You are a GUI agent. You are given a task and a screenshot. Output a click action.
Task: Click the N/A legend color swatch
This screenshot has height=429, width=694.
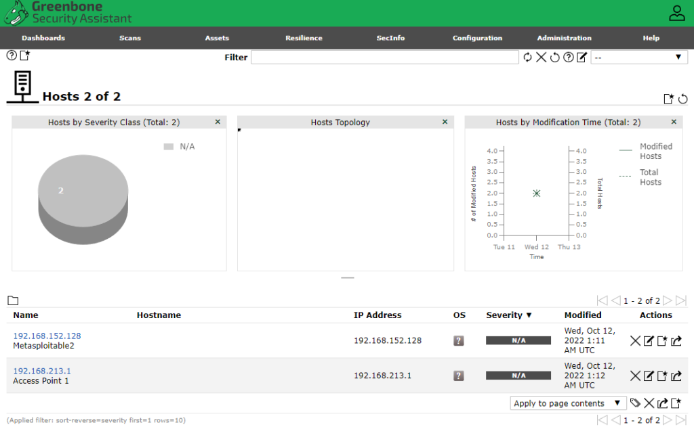point(169,147)
